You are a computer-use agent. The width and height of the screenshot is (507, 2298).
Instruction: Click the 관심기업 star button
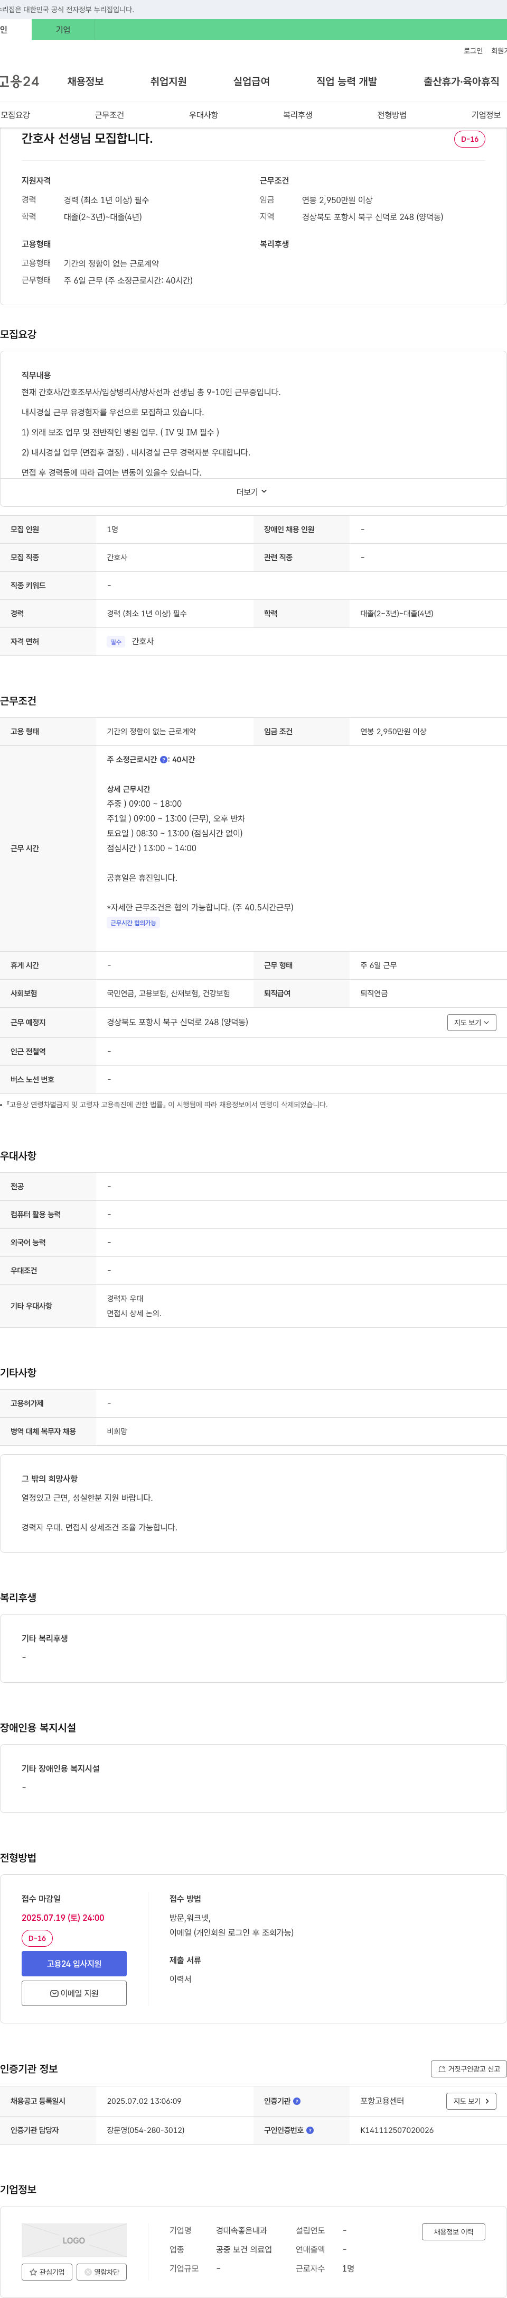47,2272
